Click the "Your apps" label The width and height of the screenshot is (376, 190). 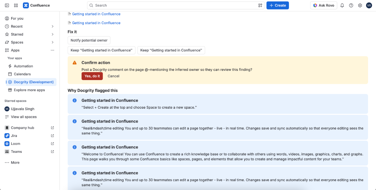pyautogui.click(x=15, y=58)
